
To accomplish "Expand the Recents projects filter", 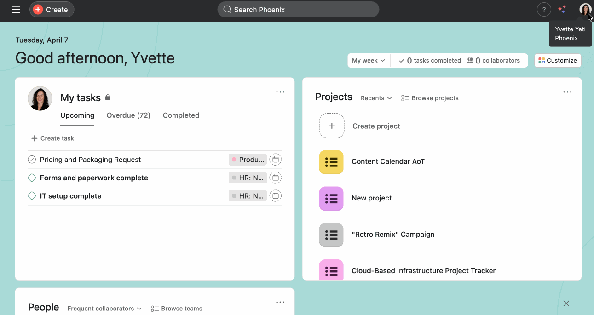I will point(376,98).
